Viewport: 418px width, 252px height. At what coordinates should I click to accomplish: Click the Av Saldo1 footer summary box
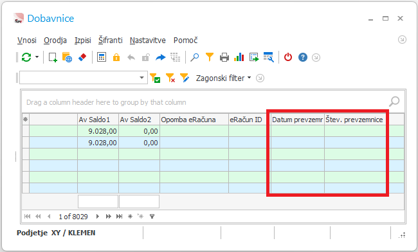pyautogui.click(x=98, y=201)
